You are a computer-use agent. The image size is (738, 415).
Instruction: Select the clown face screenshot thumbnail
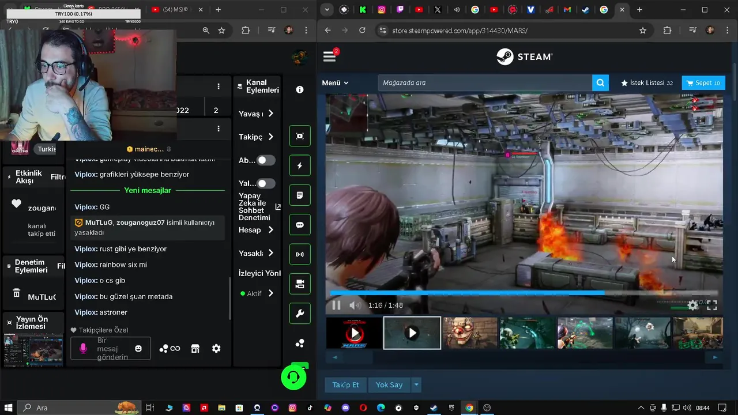470,333
